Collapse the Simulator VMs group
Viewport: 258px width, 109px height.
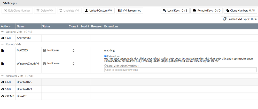[3, 76]
